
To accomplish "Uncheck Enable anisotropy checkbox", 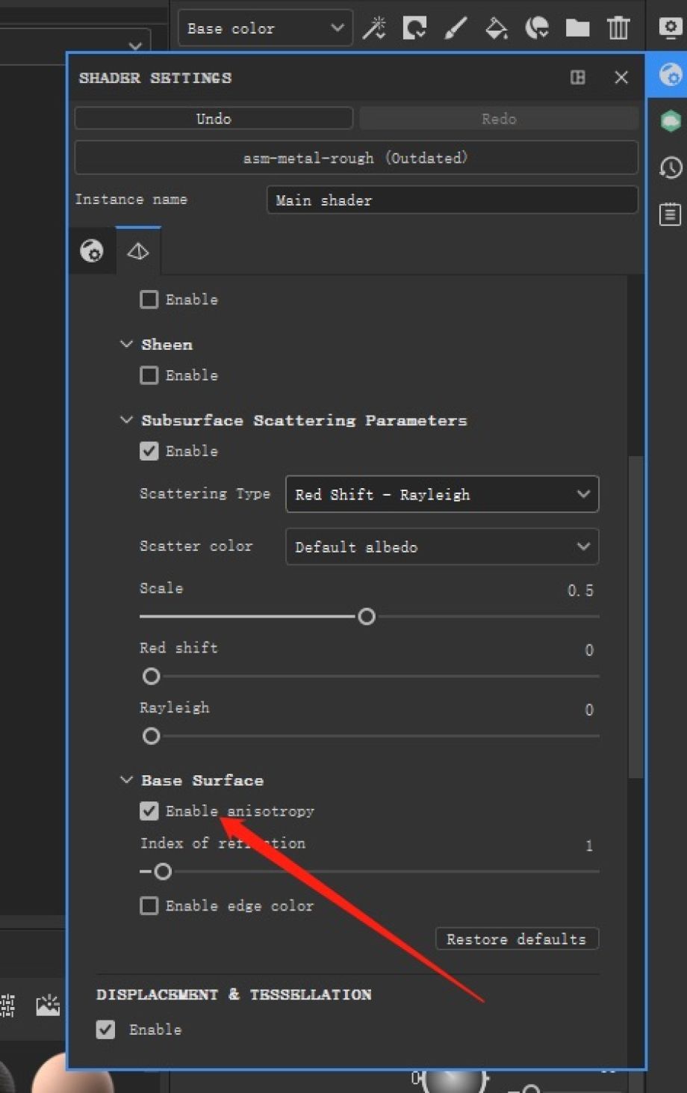I will 149,811.
